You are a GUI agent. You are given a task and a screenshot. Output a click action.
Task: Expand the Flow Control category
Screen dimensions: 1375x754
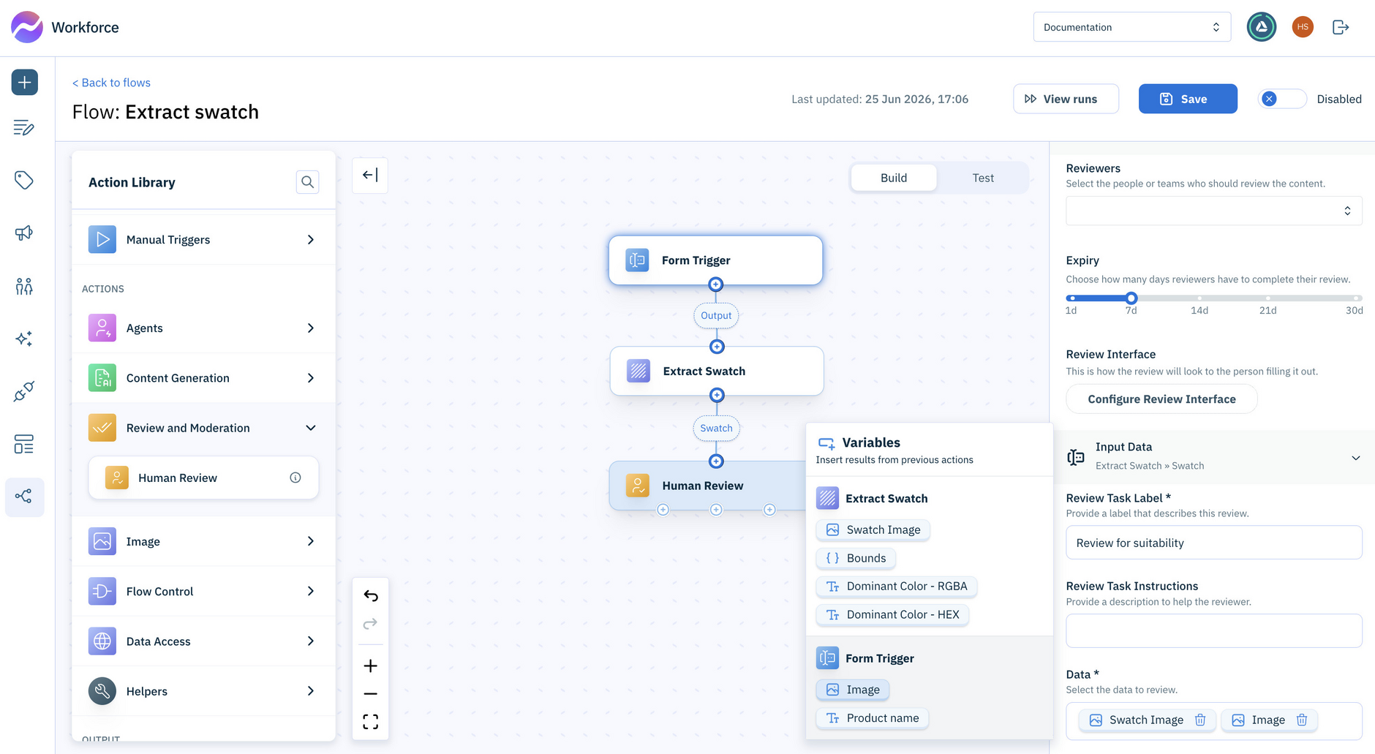point(203,591)
